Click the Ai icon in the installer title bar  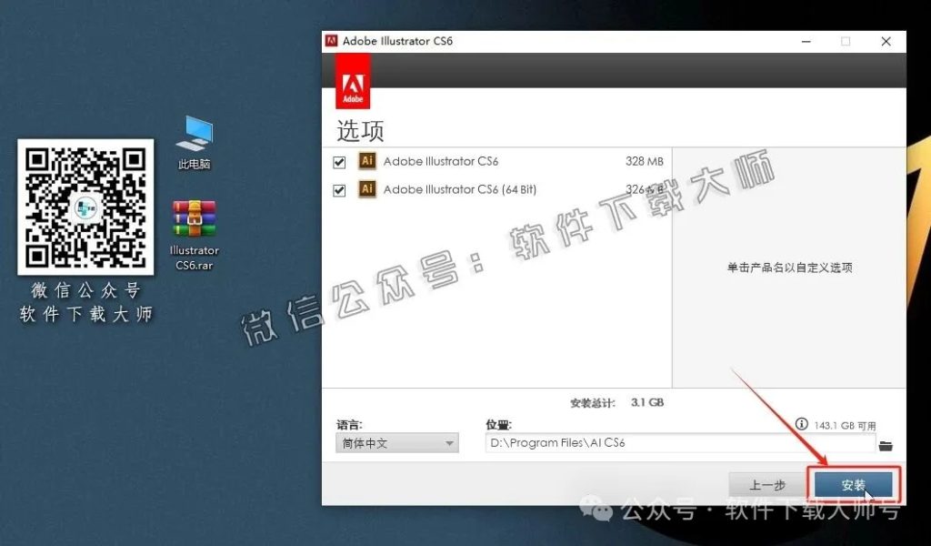332,40
